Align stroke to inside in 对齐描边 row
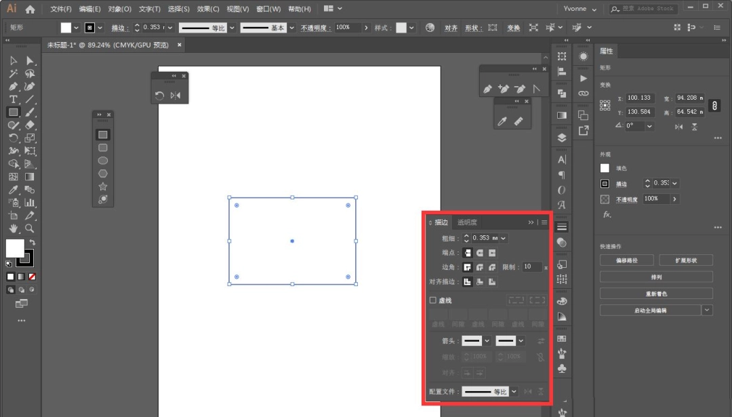 479,281
